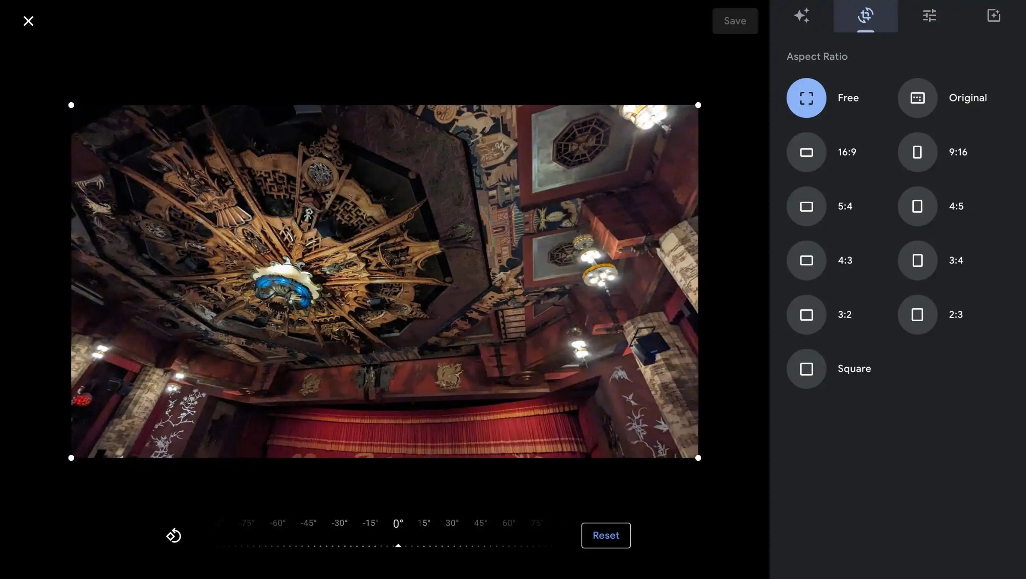Apply the 2:3 aspect ratio
Viewport: 1026px width, 579px height.
point(917,315)
